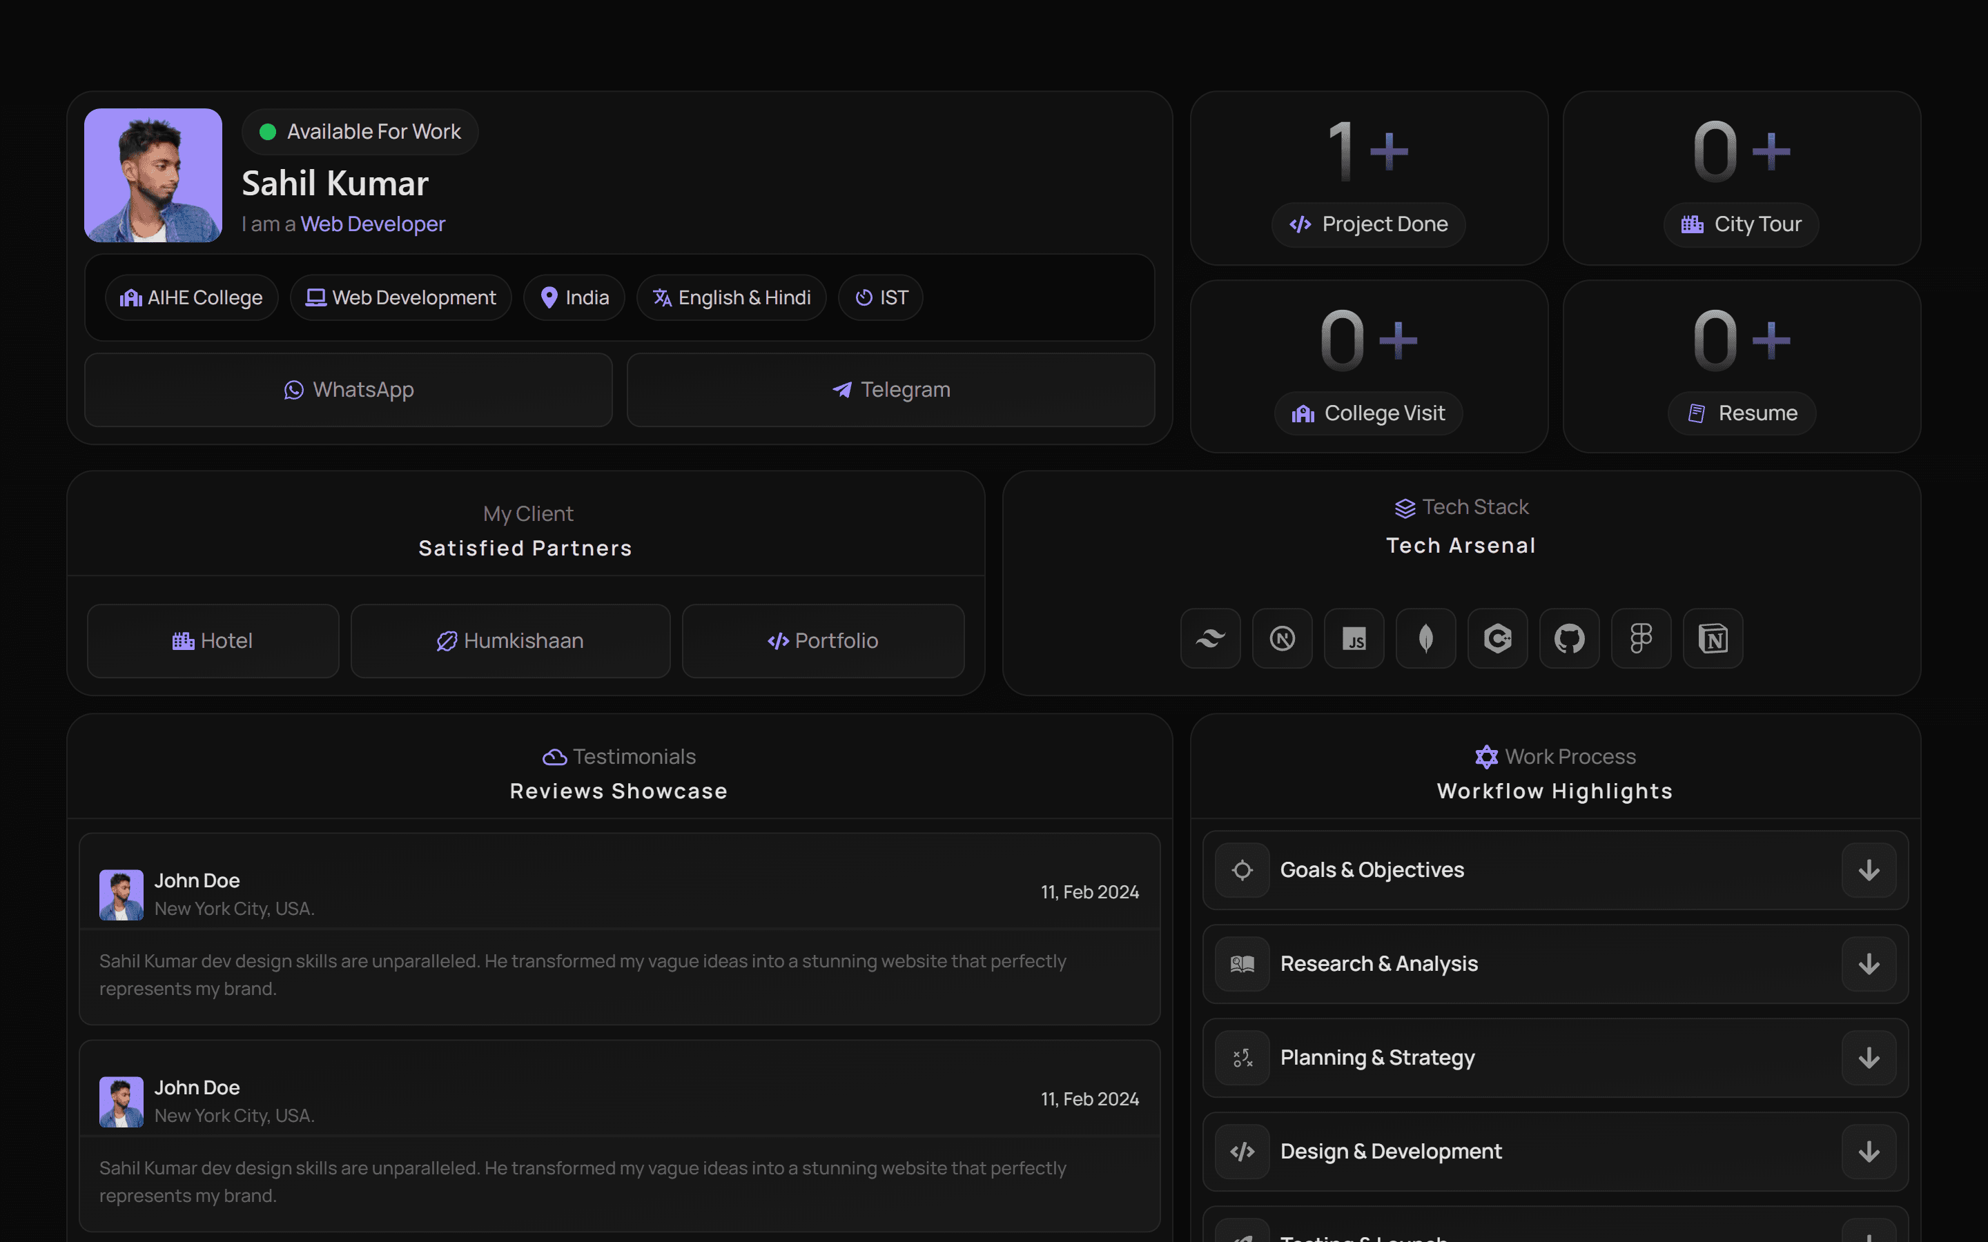Screen dimensions: 1988x1242
Task: Expand Planning & Strategy with down arrow
Action: click(x=1868, y=1058)
